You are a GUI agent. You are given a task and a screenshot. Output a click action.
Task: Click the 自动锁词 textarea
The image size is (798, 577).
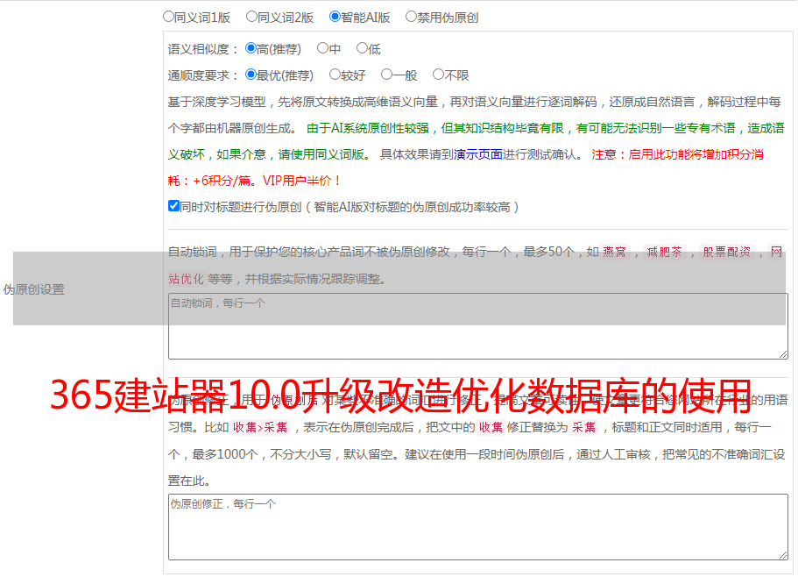tap(478, 326)
